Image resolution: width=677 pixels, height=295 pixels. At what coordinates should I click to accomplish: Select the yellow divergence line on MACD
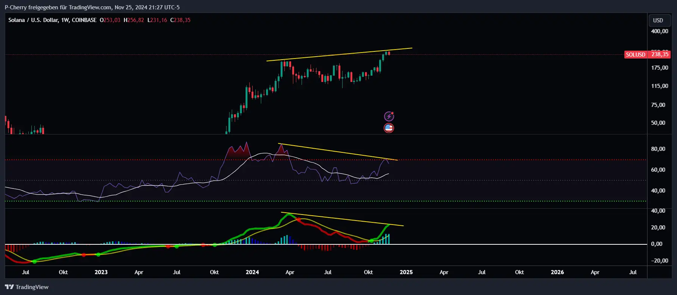coord(342,219)
